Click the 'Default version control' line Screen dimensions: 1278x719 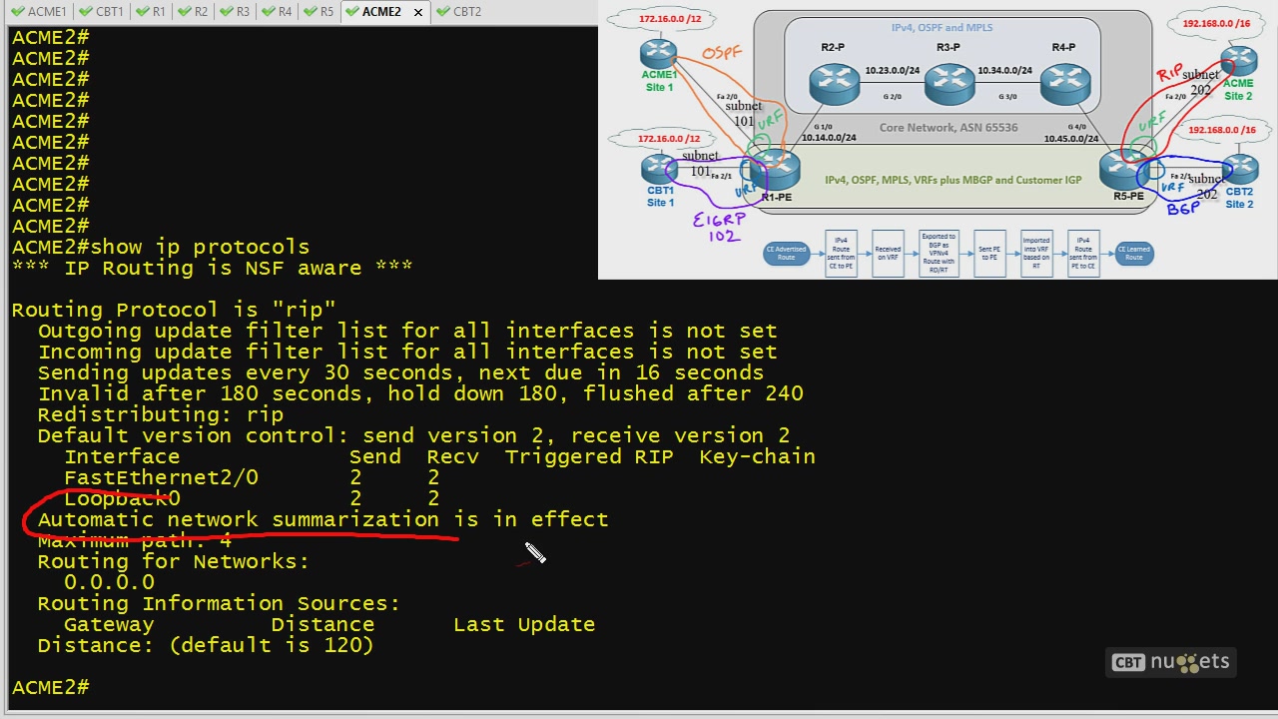413,435
